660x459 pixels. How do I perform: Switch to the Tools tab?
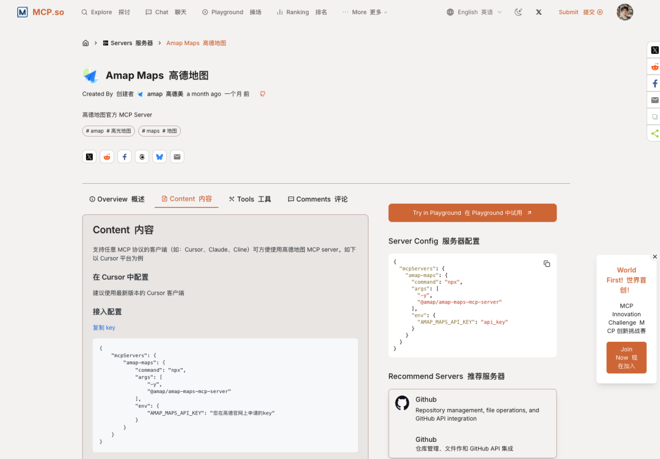coord(249,198)
